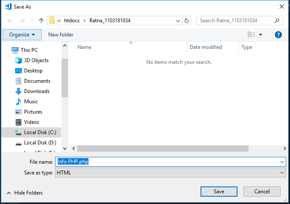Viewport: 290px width, 204px height.
Task: Open 3D Objects folder
Action: click(x=36, y=60)
